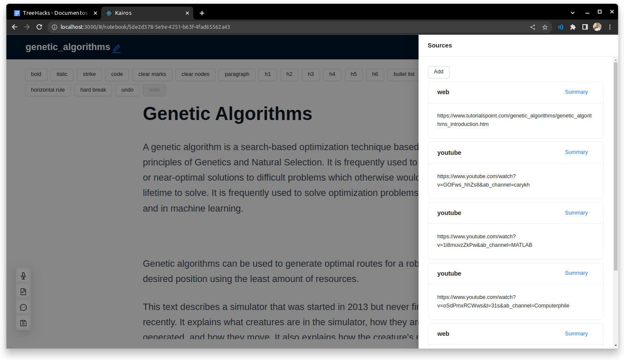Open the extensions puzzle icon
The width and height of the screenshot is (624, 360).
pos(573,27)
